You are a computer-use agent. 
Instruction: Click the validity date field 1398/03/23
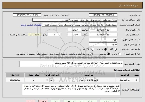pos(103,35)
